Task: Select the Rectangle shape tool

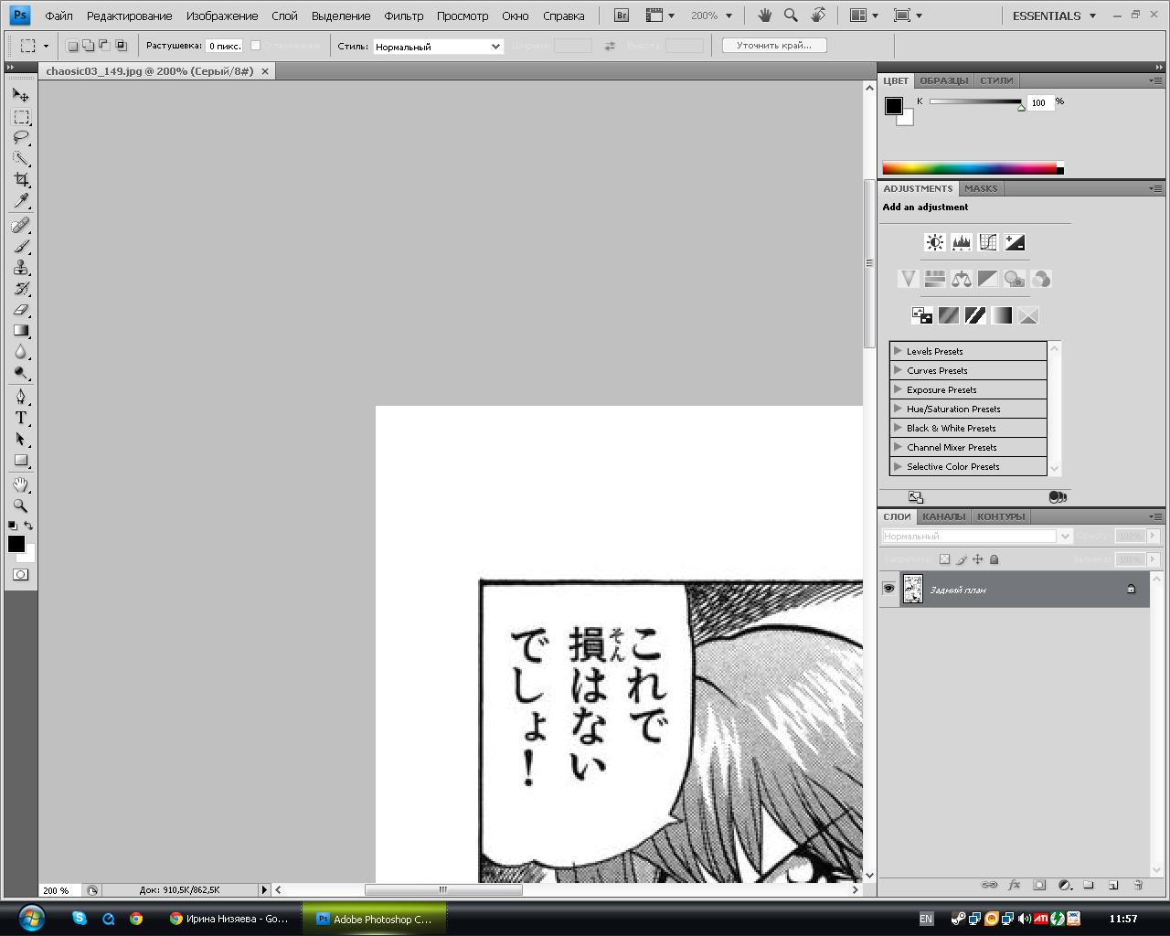Action: click(x=21, y=461)
